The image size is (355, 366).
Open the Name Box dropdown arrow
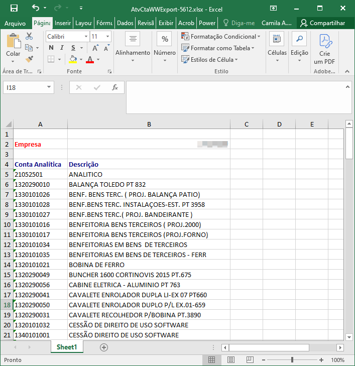click(49, 87)
